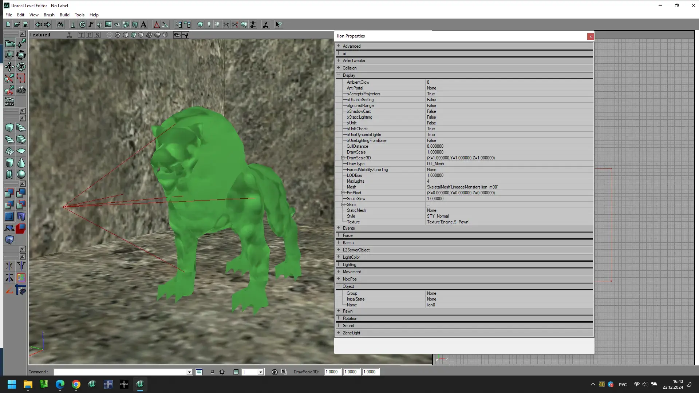Toggle the viewport eye view-mode button
The height and width of the screenshot is (393, 699).
pyautogui.click(x=177, y=35)
